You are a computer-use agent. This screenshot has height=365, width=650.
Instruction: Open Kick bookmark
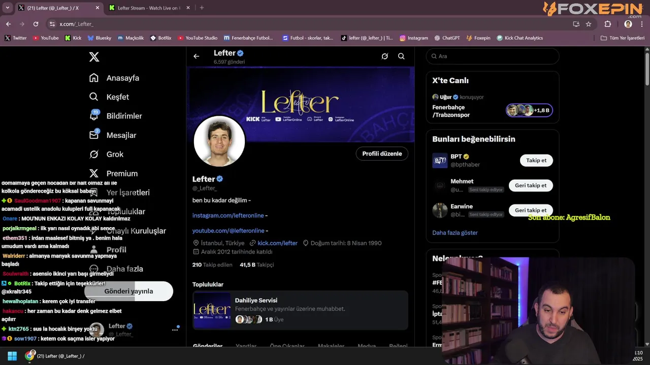click(73, 38)
